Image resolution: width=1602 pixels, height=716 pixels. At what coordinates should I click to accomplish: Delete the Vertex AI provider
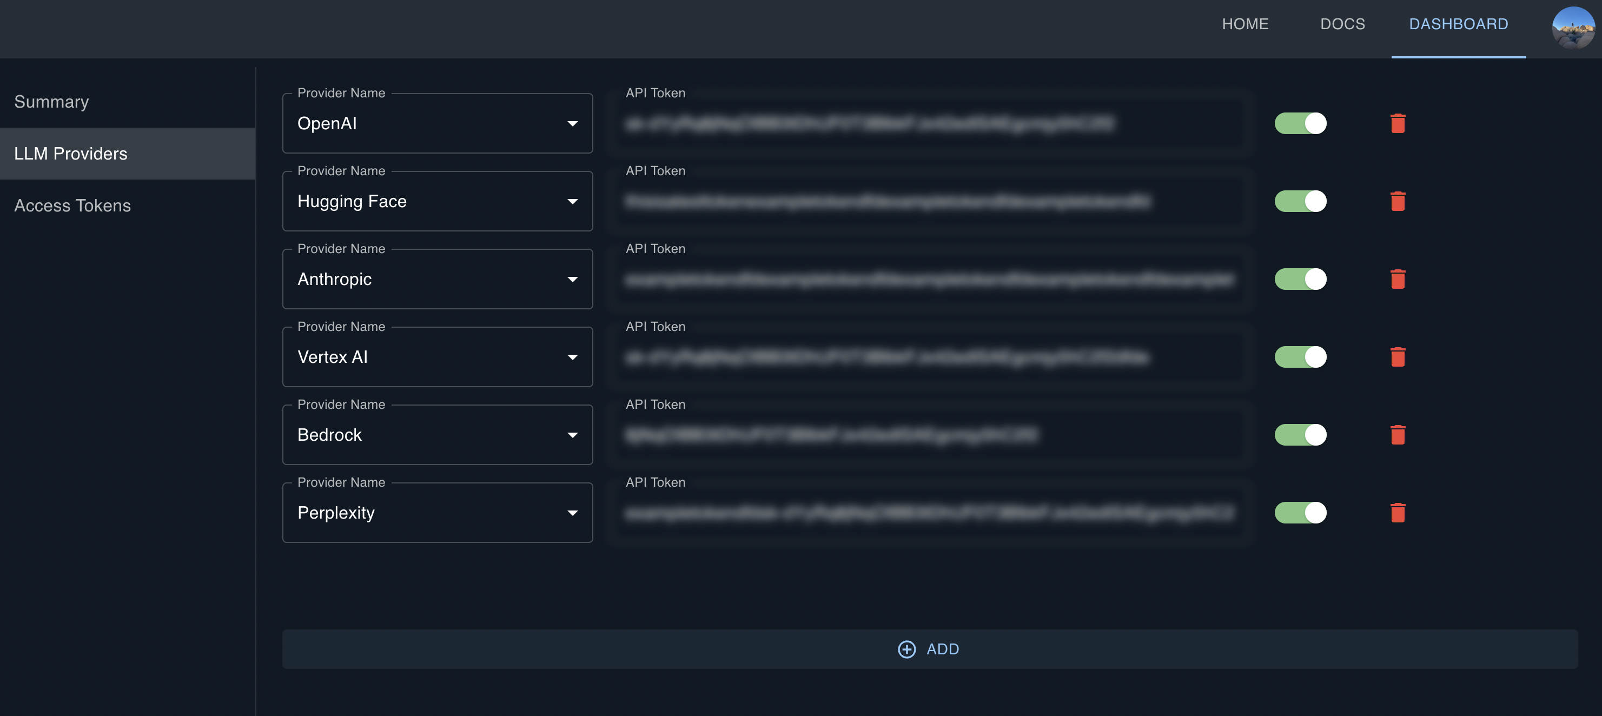(x=1398, y=357)
